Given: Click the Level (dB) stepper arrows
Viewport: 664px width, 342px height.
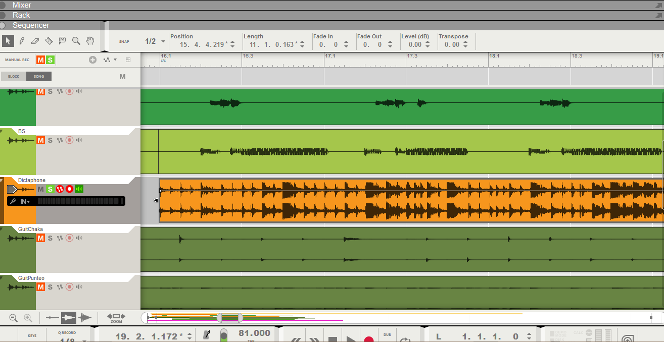Looking at the screenshot, I should click(x=428, y=44).
